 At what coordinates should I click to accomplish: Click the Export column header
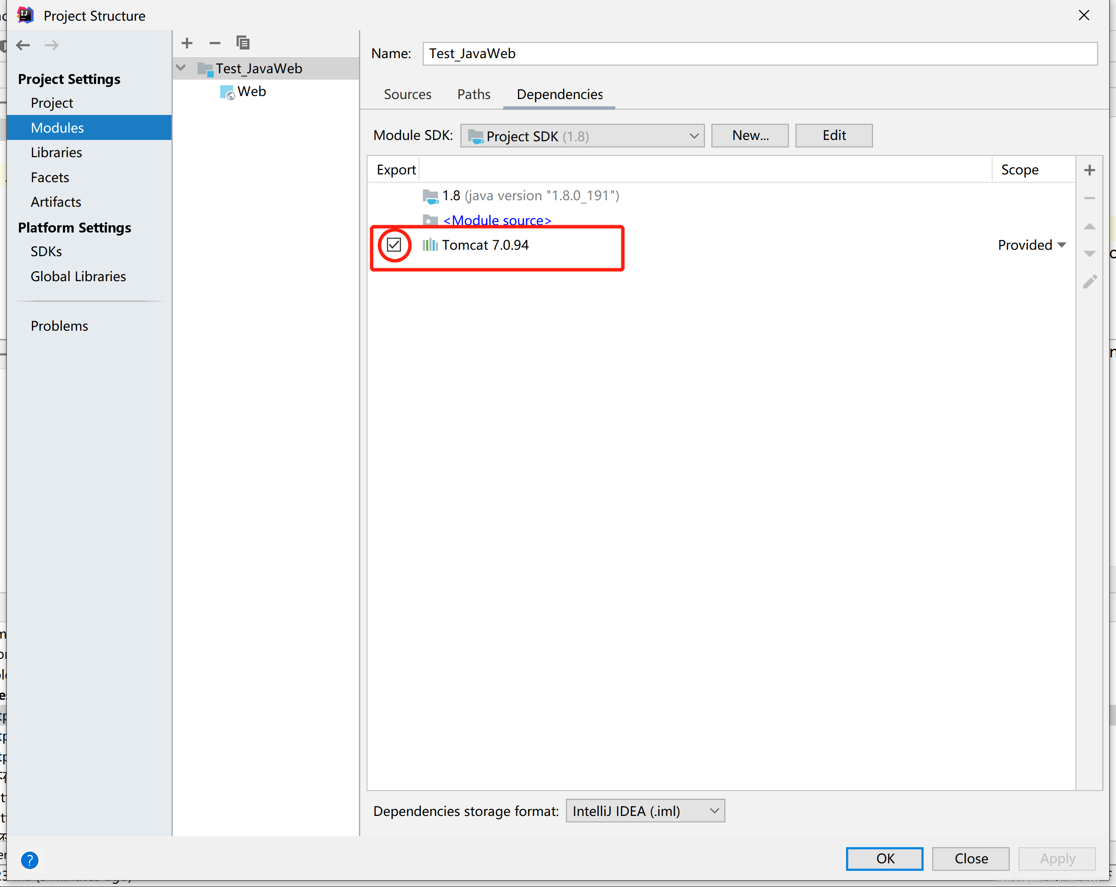point(396,170)
